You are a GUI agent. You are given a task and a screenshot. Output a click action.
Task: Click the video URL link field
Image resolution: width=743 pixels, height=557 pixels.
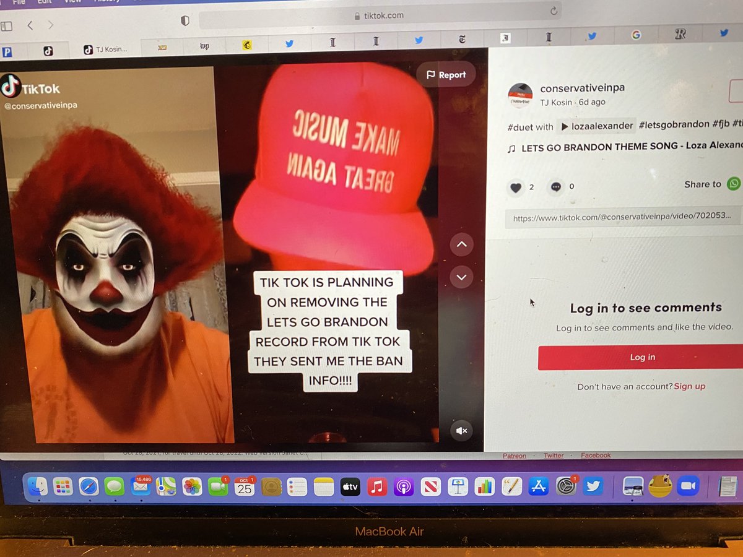pyautogui.click(x=624, y=217)
